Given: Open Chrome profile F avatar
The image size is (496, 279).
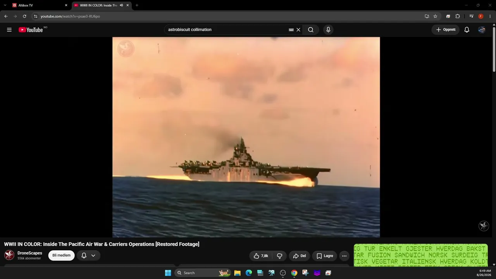Looking at the screenshot, I should [481, 16].
